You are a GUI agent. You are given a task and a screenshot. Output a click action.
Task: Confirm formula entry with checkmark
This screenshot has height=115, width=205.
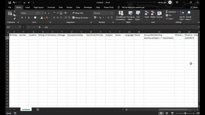34,27
